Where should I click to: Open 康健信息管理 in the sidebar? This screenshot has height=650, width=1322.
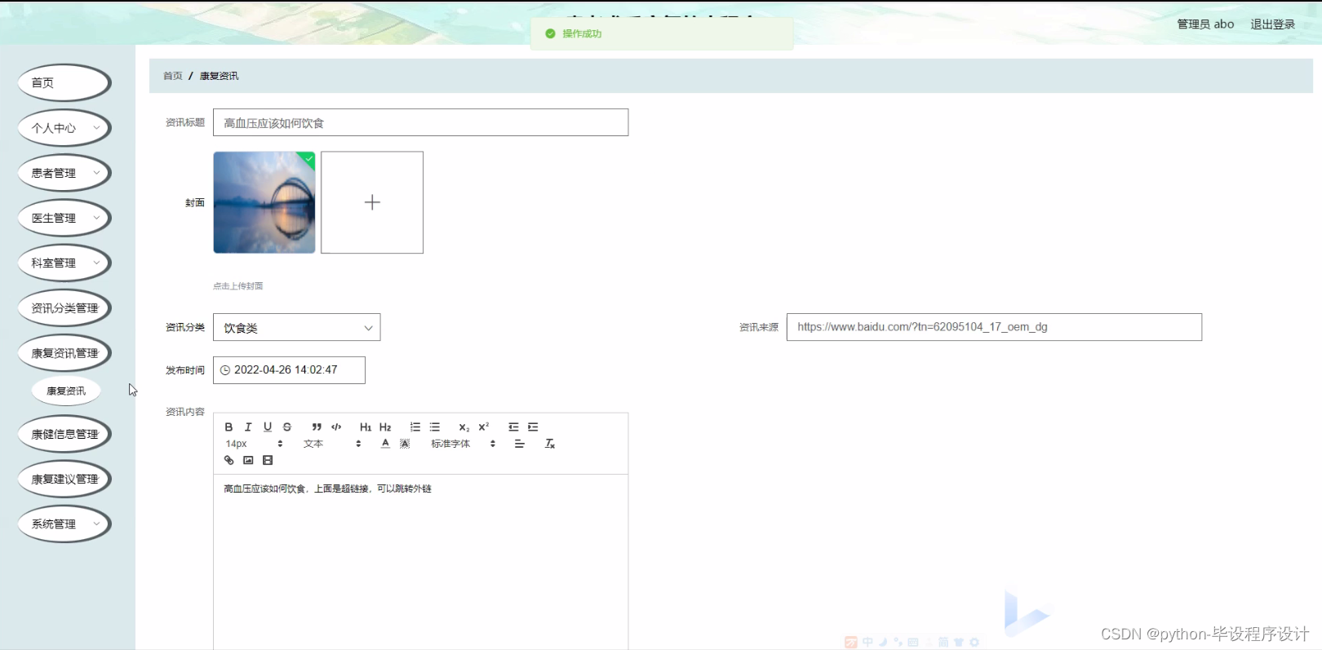[64, 434]
